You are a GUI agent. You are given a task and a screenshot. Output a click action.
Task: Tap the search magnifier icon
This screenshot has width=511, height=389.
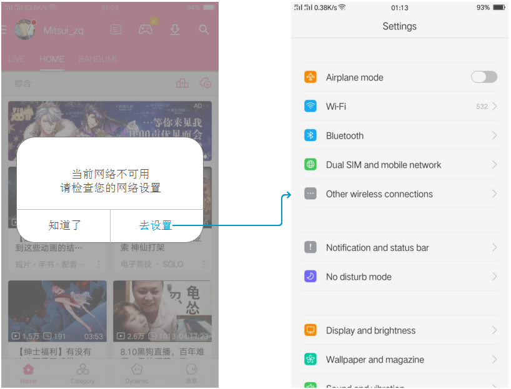pos(204,30)
